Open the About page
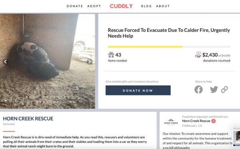 163,6
